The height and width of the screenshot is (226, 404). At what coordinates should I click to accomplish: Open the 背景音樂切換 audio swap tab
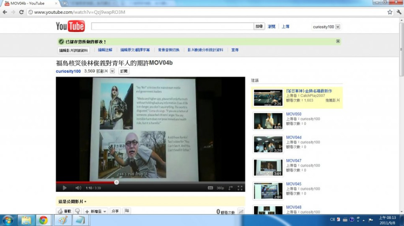pos(168,50)
